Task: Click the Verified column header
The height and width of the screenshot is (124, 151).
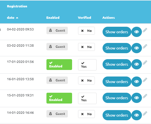Action: (84, 18)
